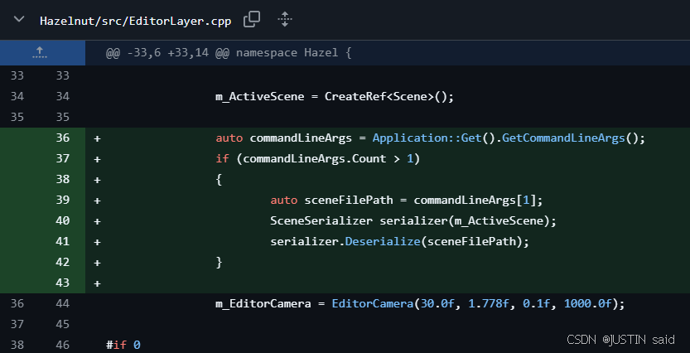690x353 pixels.
Task: Click the plus marker on line 39
Action: tap(97, 200)
